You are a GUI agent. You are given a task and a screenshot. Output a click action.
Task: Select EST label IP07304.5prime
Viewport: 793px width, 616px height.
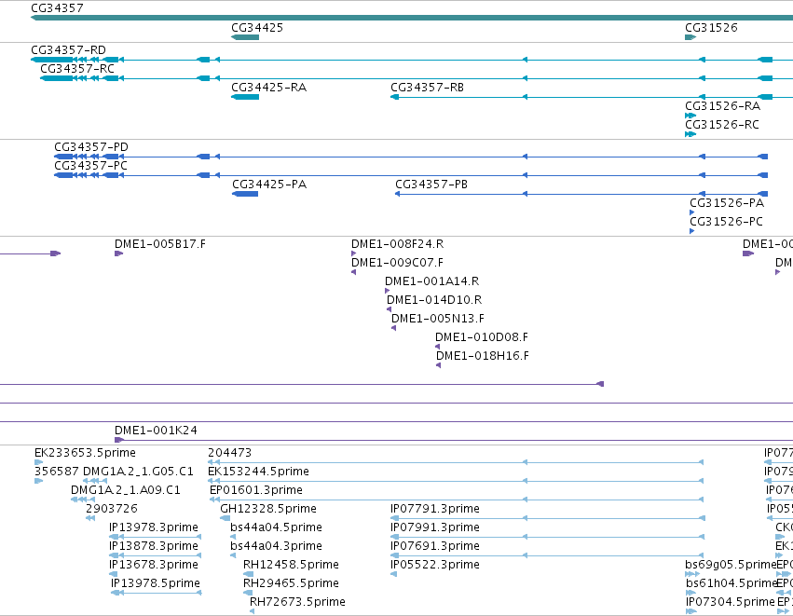[731, 602]
